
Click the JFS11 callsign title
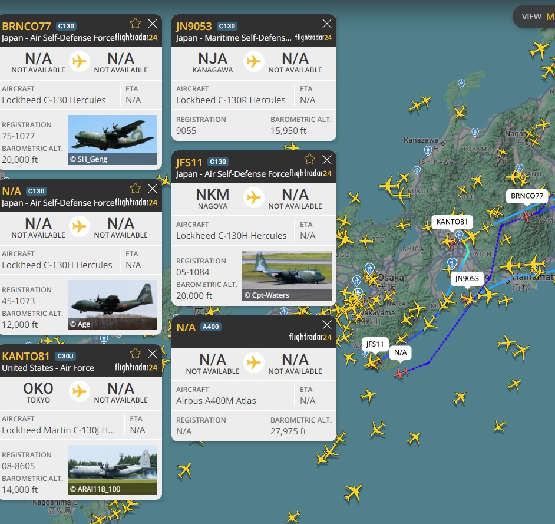(189, 162)
